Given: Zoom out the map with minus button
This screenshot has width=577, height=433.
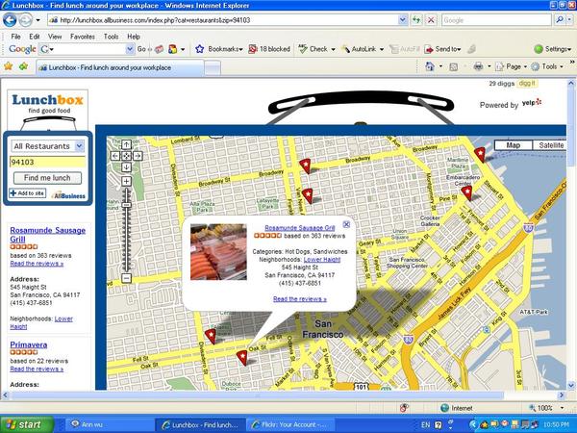Looking at the screenshot, I should click(x=126, y=278).
